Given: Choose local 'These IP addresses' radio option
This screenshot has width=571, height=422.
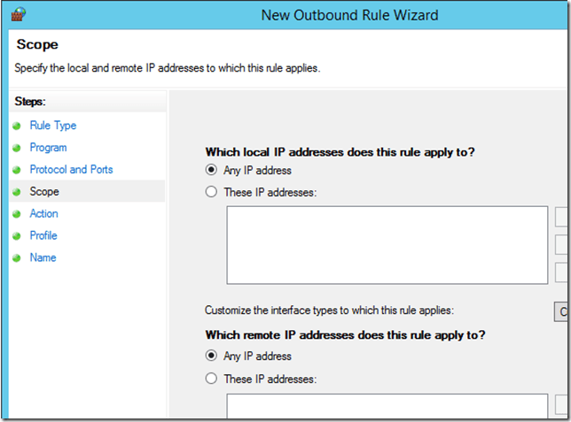Looking at the screenshot, I should coord(211,192).
